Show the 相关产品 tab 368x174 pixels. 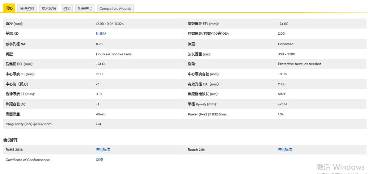point(85,8)
